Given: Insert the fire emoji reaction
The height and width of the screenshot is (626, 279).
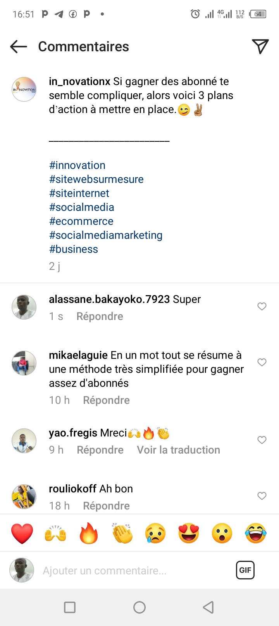Looking at the screenshot, I should click(89, 533).
